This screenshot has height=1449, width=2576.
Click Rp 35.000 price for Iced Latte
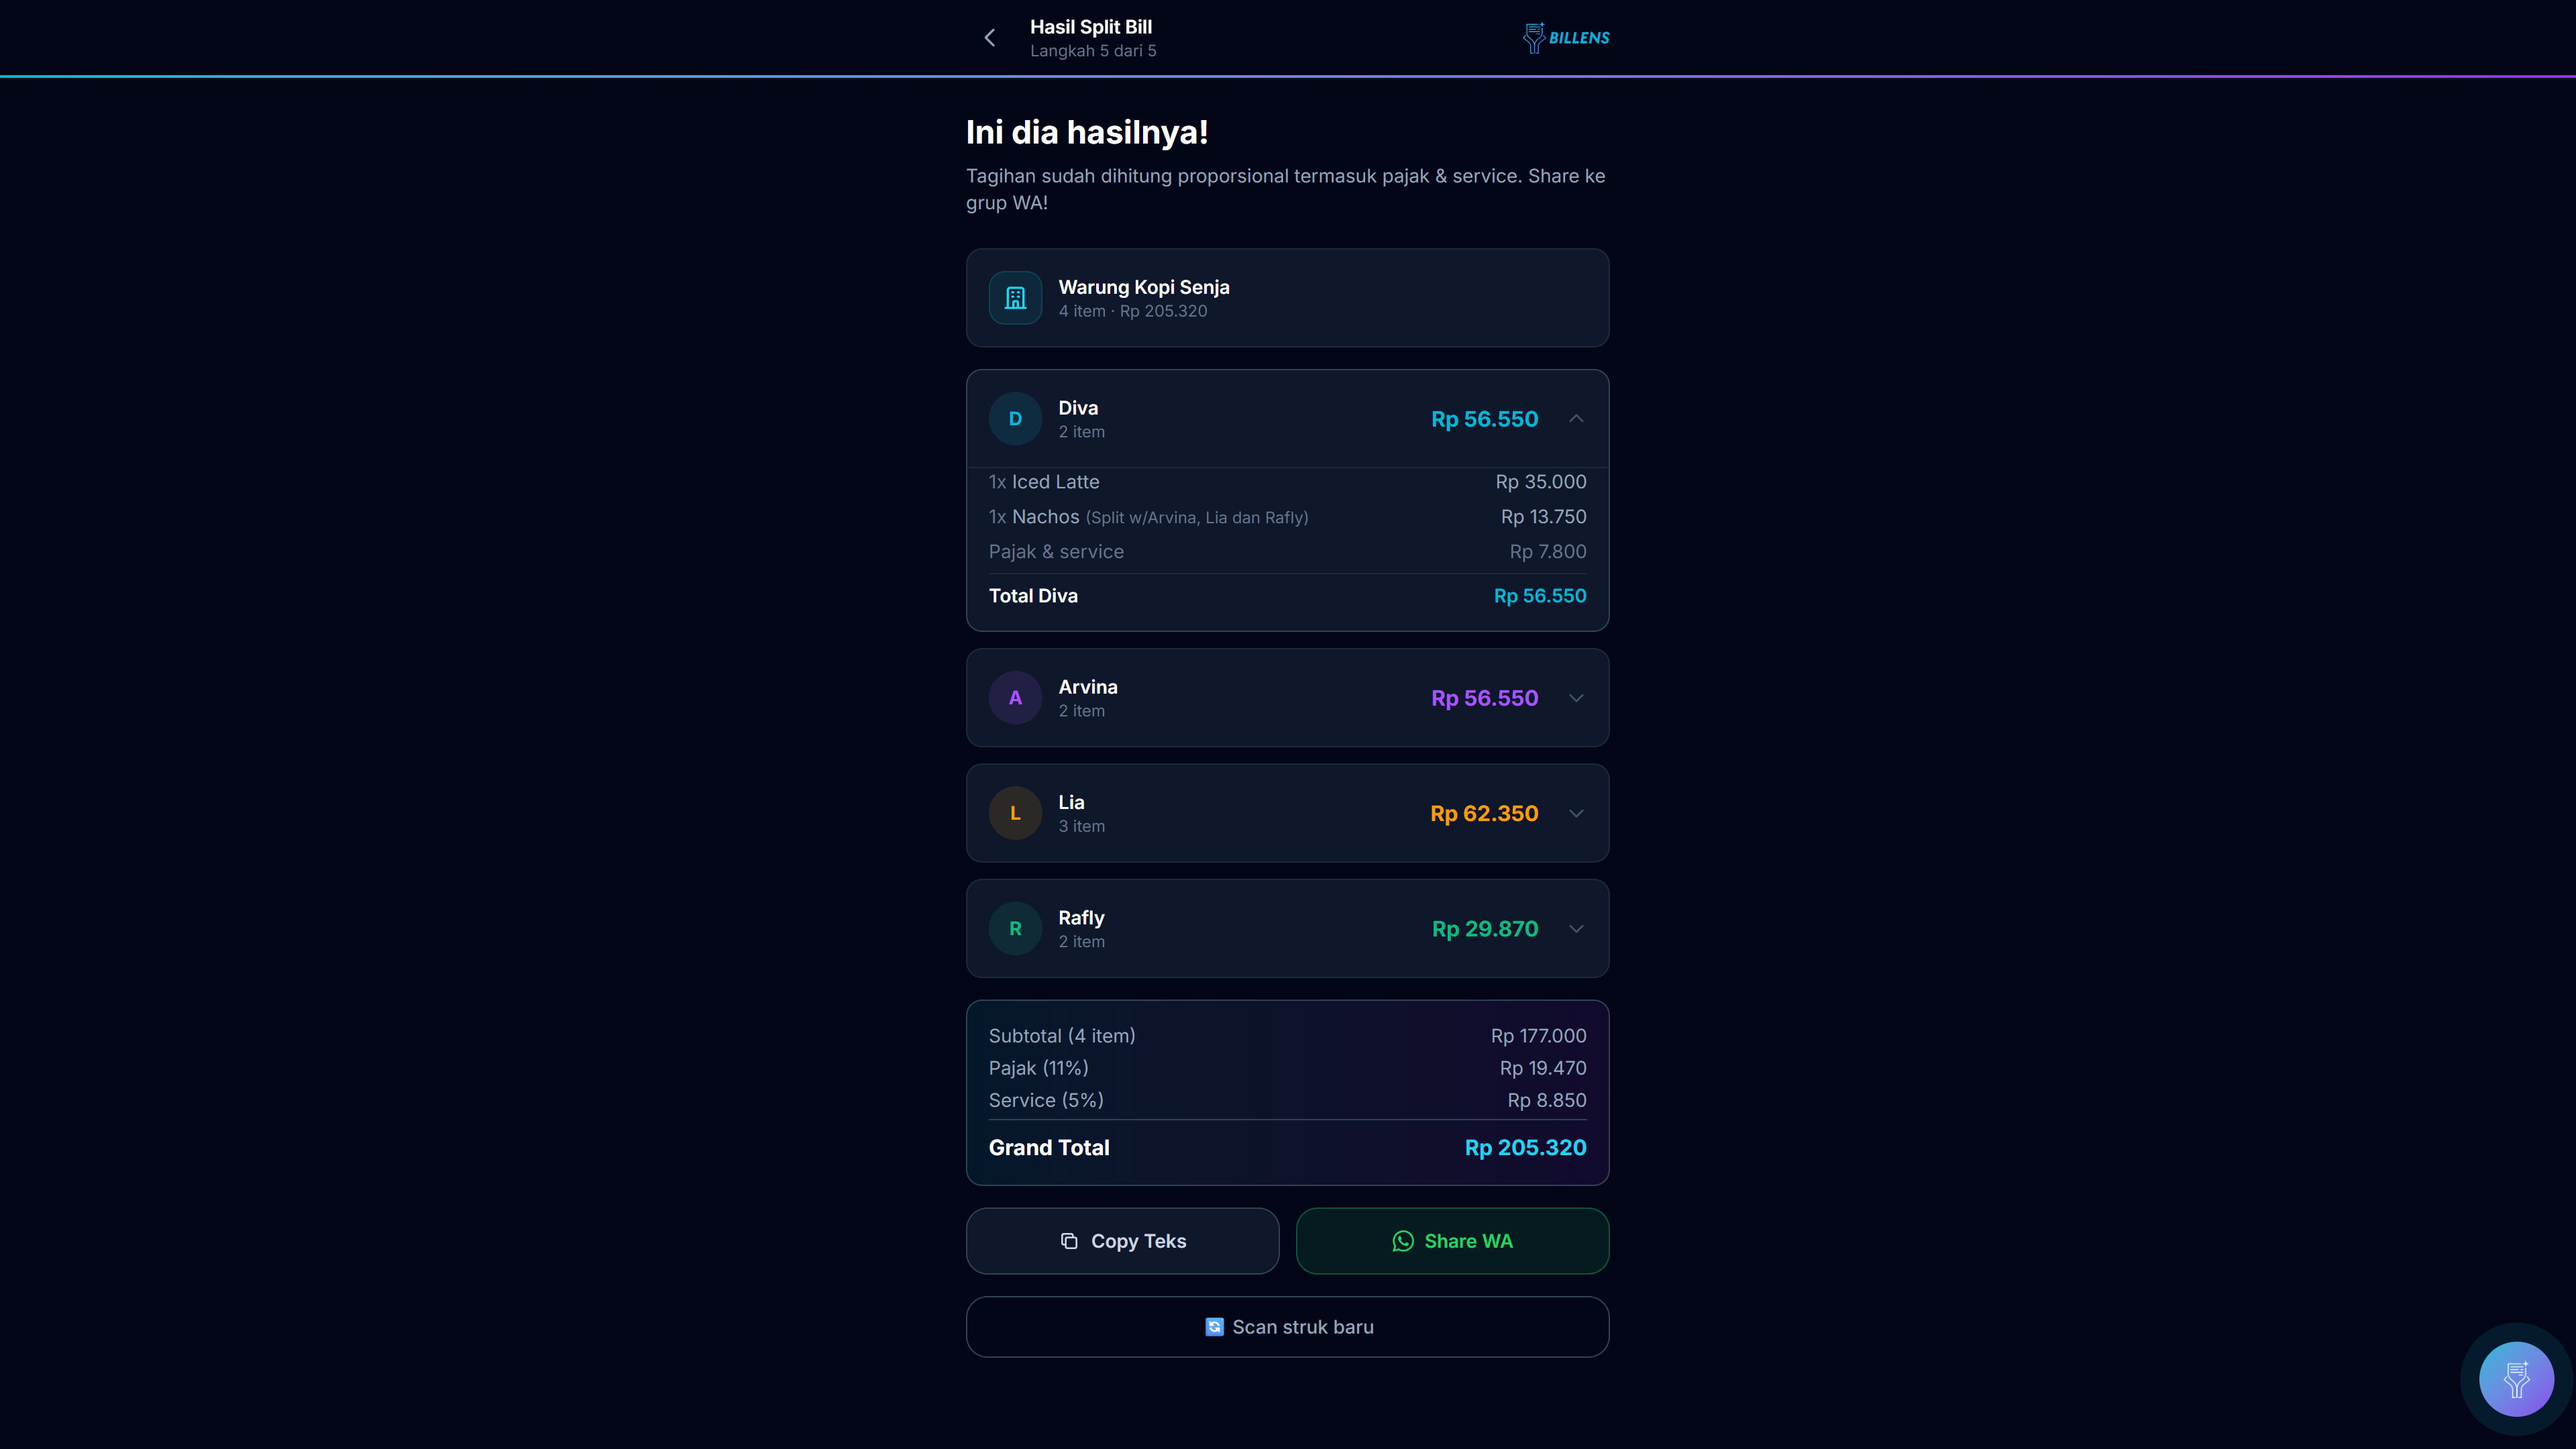coord(1541,482)
